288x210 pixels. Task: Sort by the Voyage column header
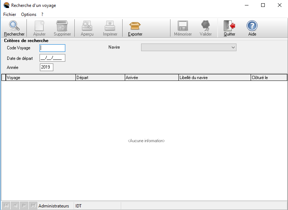click(41, 78)
